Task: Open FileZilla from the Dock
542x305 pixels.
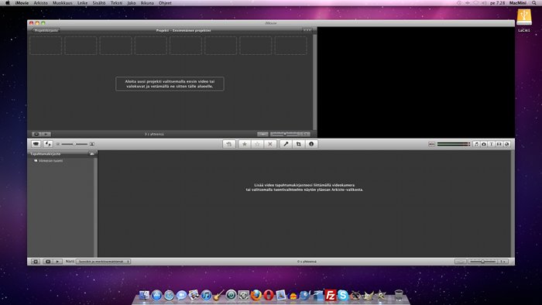Action: (331, 295)
